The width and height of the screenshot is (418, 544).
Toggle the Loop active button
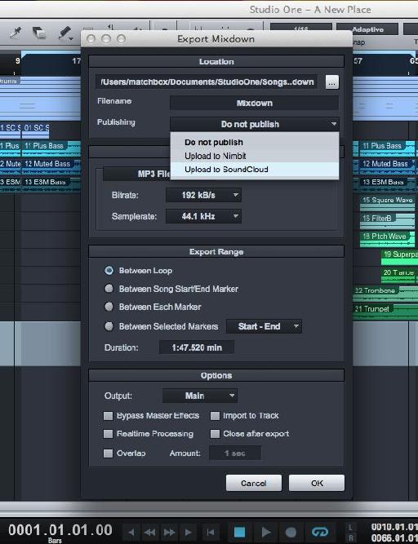pos(320,532)
